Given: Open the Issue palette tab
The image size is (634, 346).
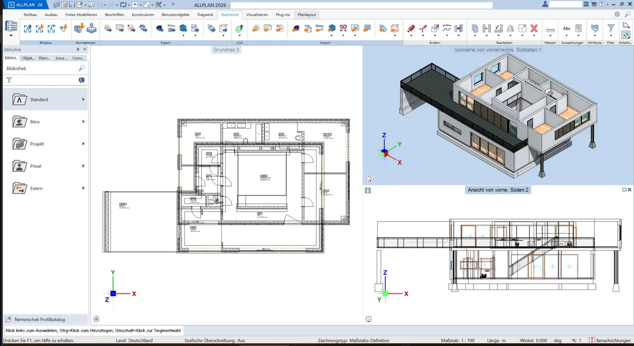Looking at the screenshot, I should tap(61, 58).
